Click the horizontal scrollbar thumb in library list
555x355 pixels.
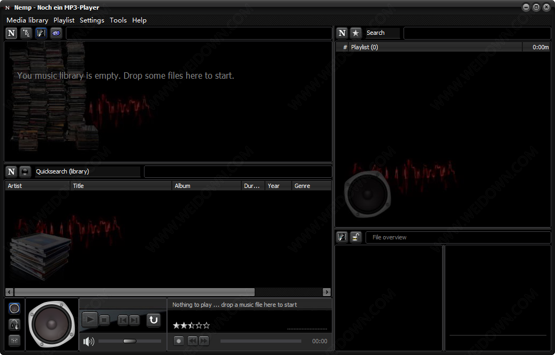(134, 292)
